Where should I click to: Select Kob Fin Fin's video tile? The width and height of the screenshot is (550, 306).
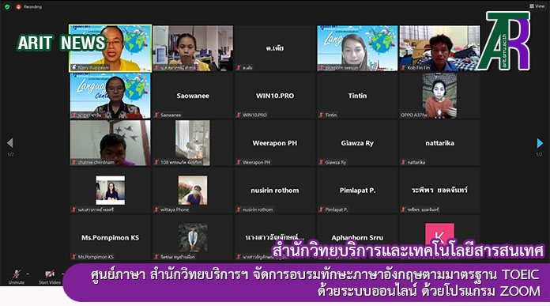[439, 48]
